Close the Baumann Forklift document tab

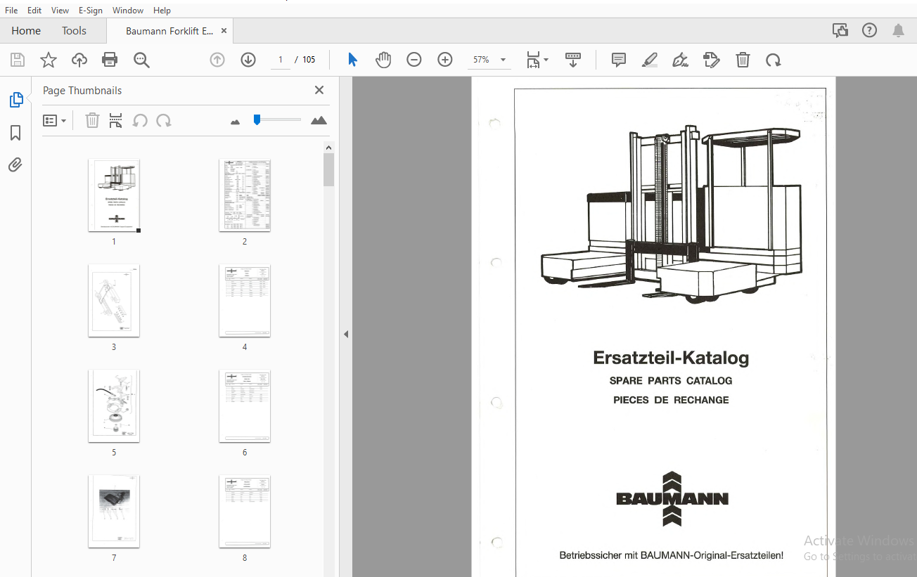pos(224,31)
